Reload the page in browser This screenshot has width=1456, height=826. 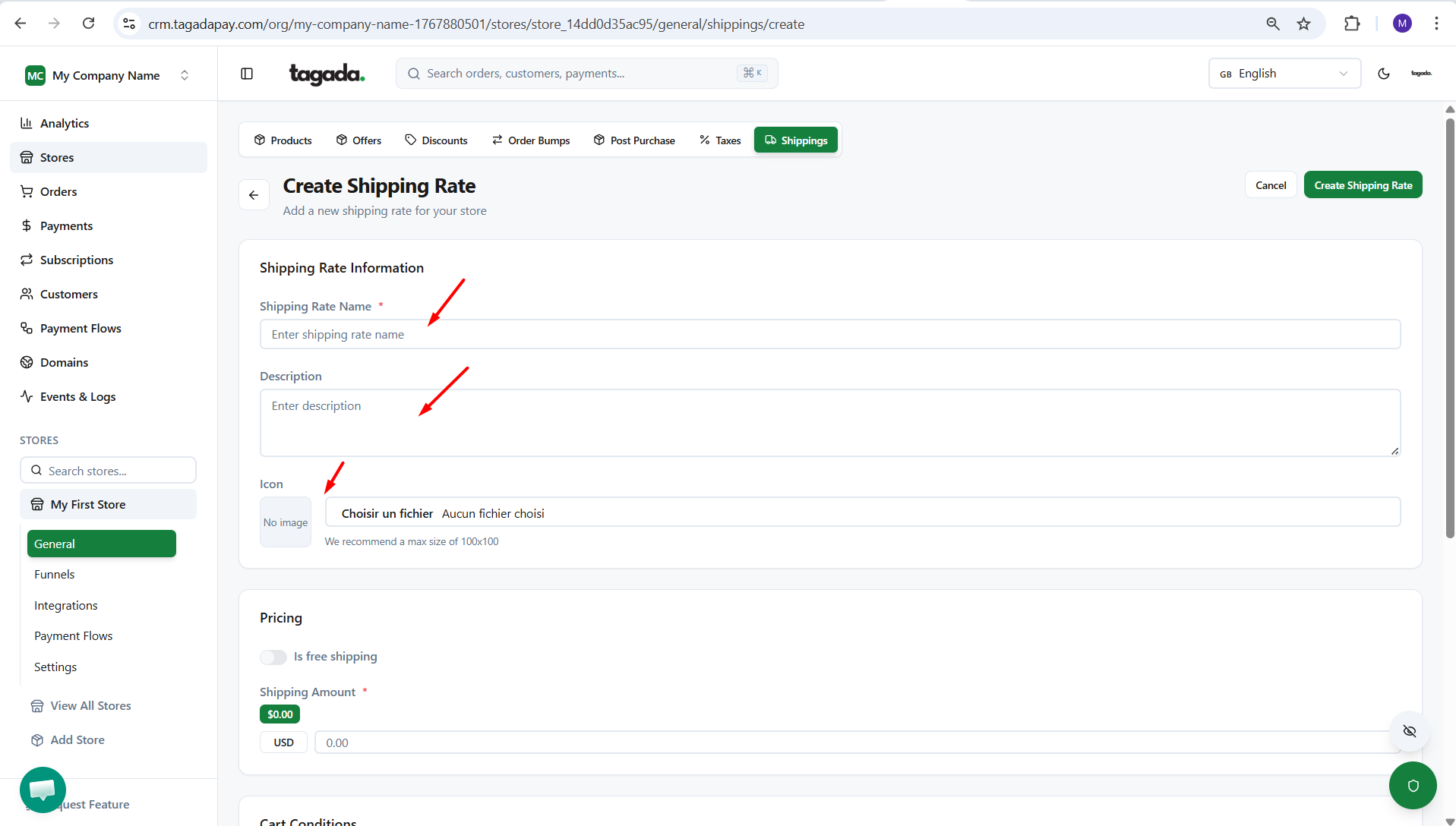tap(89, 24)
